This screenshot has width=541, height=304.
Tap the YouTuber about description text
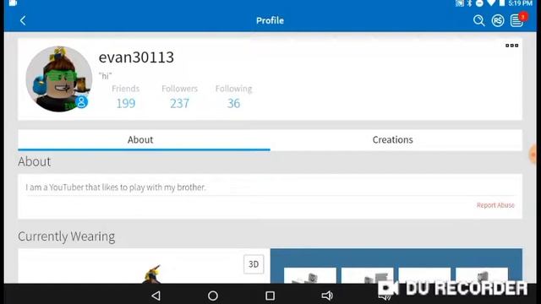tap(116, 187)
